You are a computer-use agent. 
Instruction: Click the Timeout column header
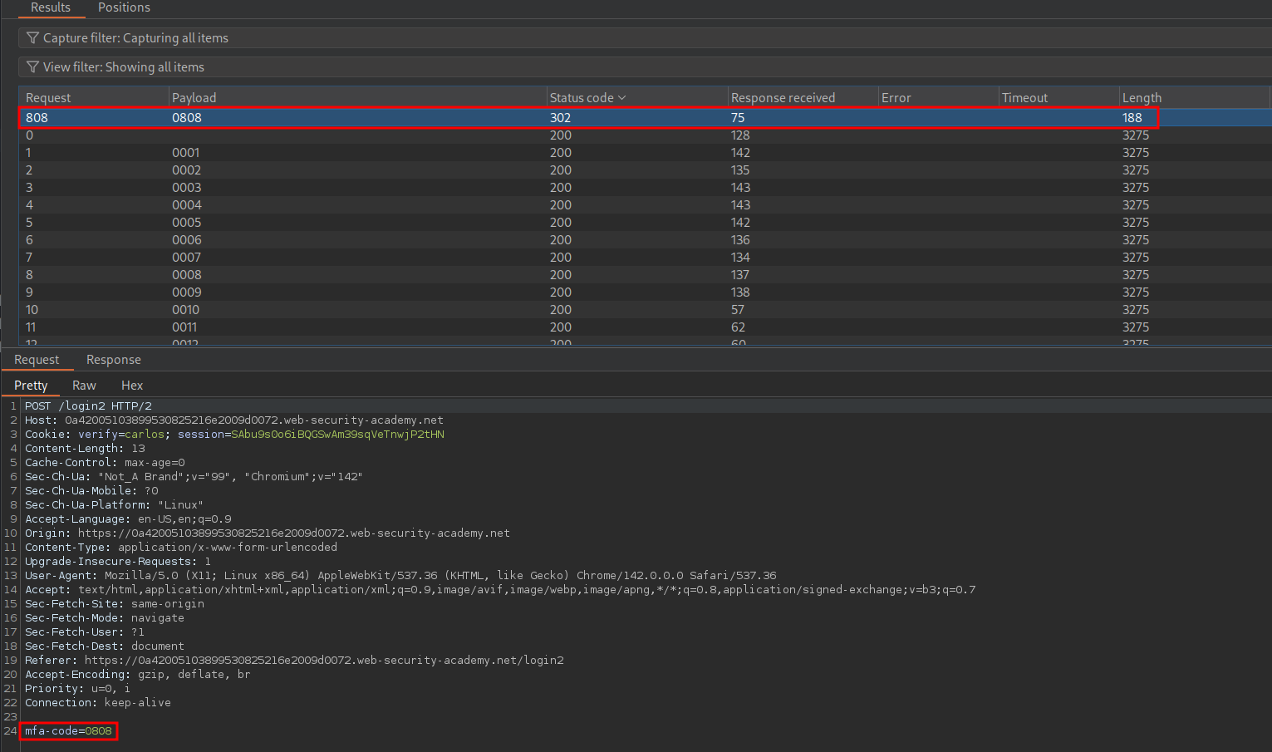click(x=1024, y=98)
